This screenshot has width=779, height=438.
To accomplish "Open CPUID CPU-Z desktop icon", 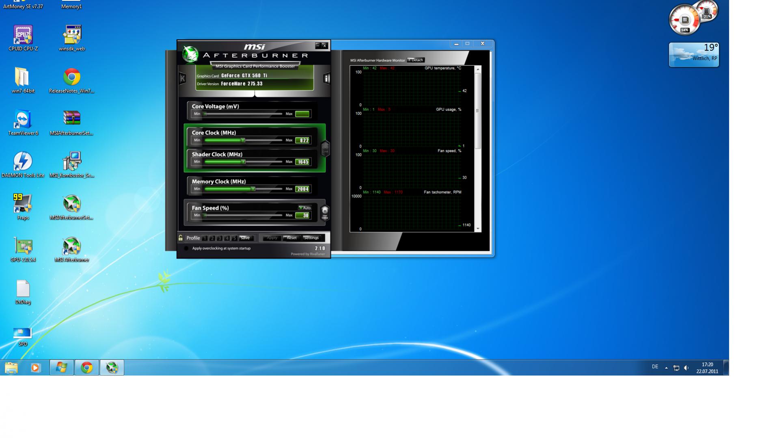I will tap(23, 38).
